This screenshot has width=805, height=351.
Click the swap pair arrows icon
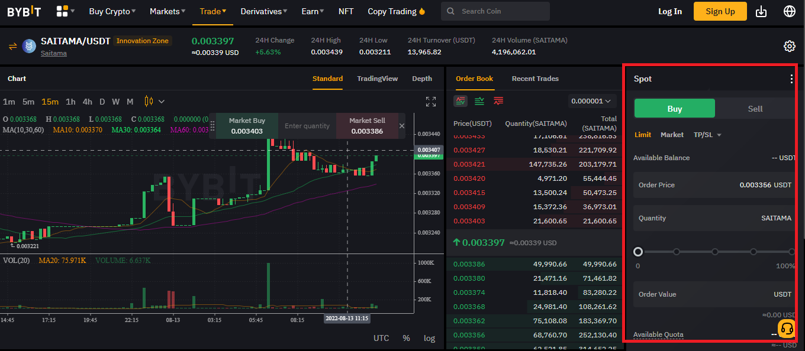12,46
